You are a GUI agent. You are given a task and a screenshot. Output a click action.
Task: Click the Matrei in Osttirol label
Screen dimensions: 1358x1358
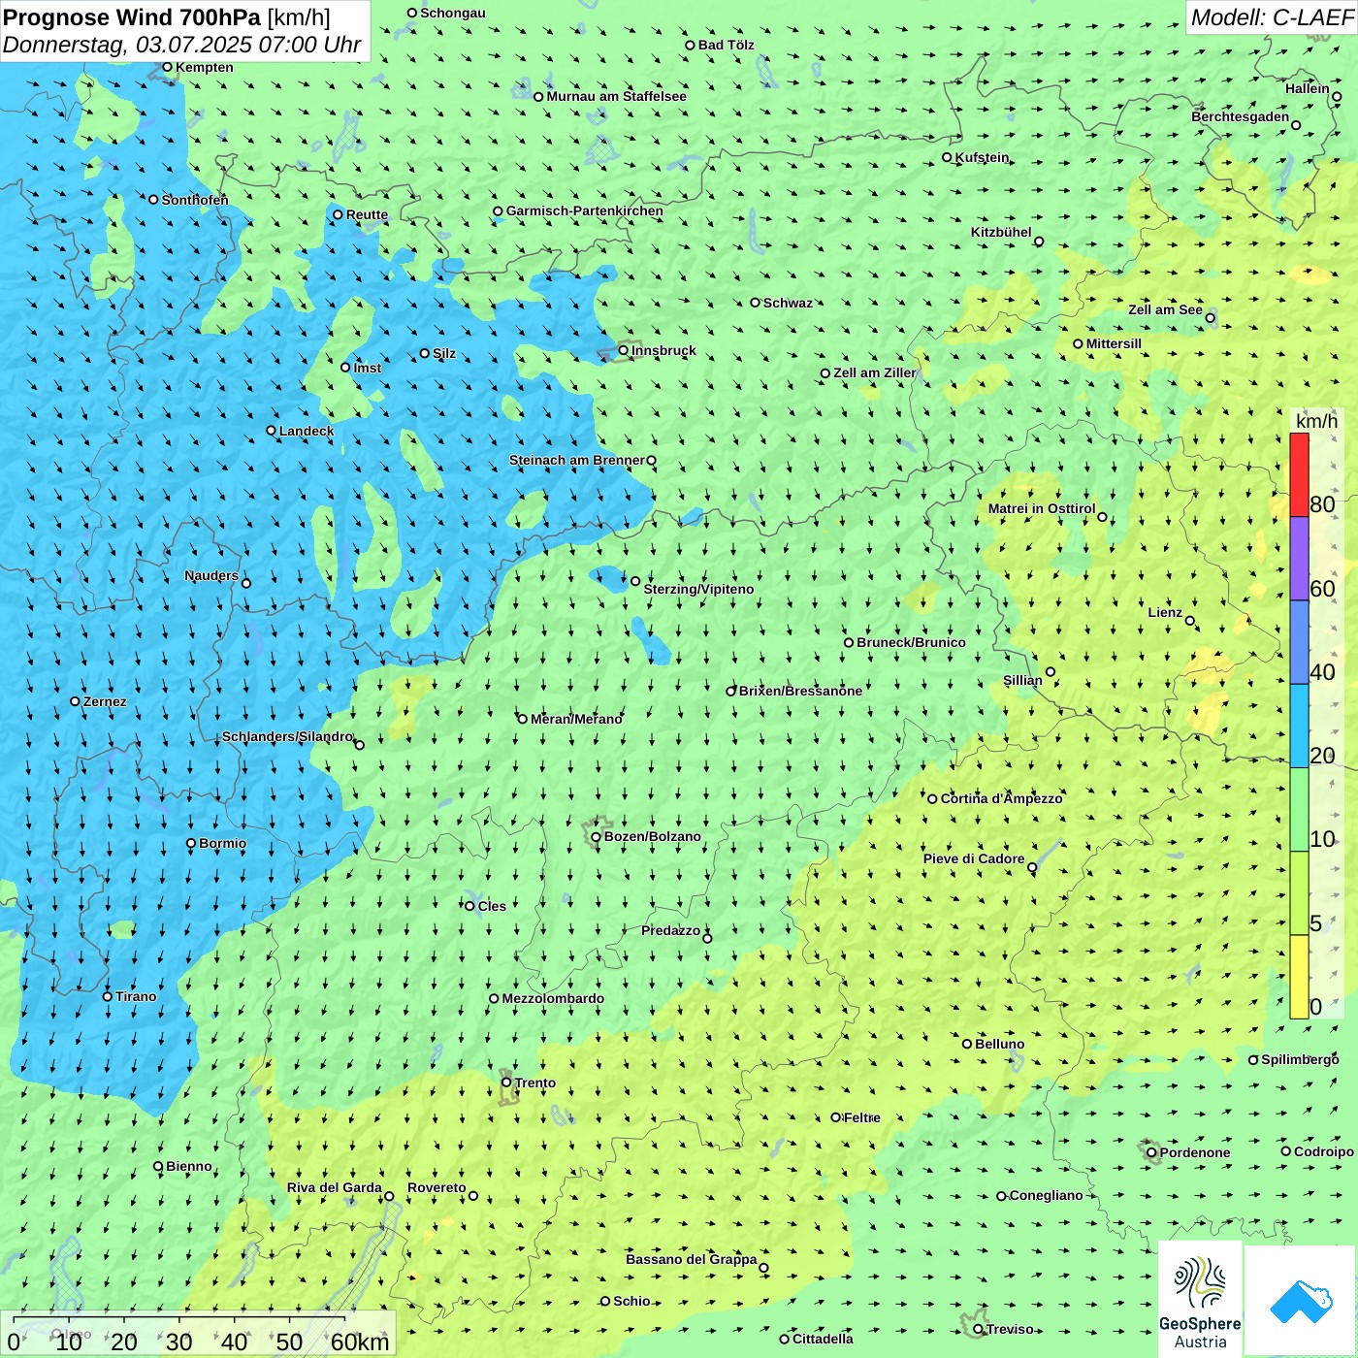(x=1042, y=508)
